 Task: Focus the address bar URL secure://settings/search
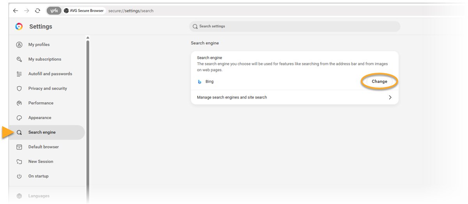point(131,11)
